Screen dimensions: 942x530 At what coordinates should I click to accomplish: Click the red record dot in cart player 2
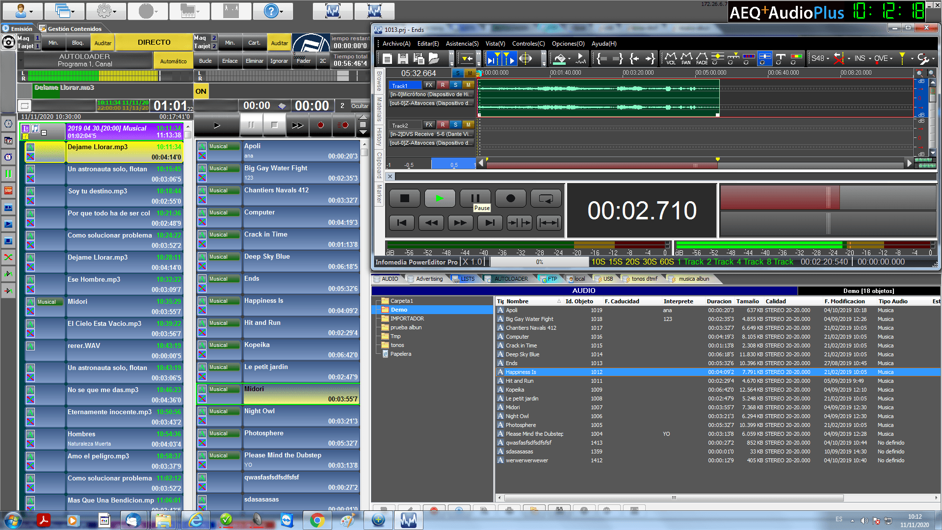[x=320, y=125]
